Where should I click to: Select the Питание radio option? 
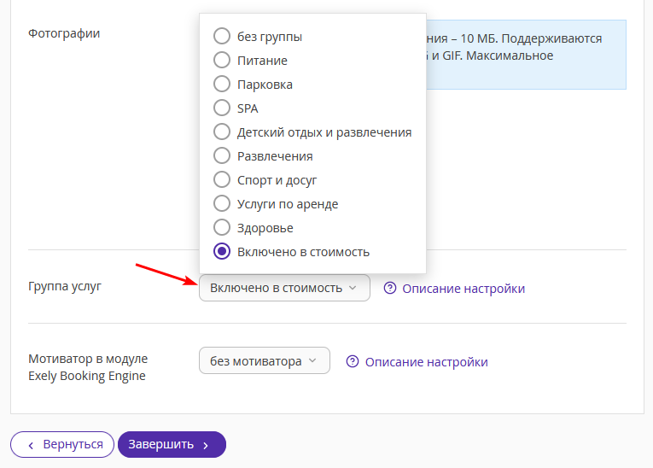(x=222, y=60)
